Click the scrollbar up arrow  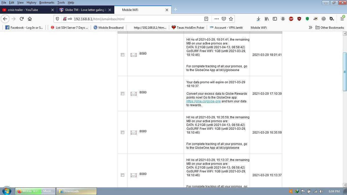(x=345, y=34)
